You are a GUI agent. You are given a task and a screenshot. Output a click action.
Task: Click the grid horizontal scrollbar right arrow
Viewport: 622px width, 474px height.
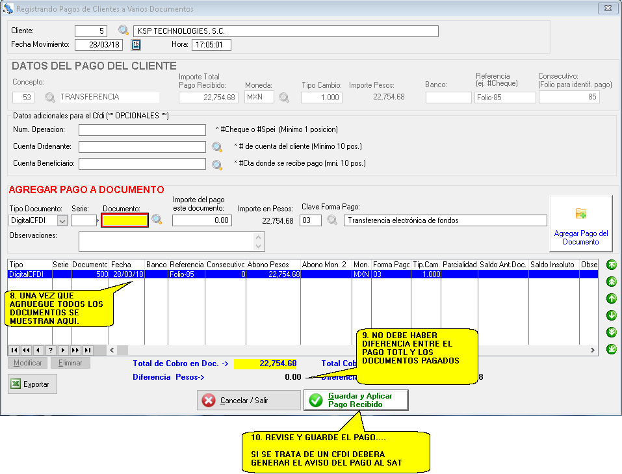click(592, 350)
